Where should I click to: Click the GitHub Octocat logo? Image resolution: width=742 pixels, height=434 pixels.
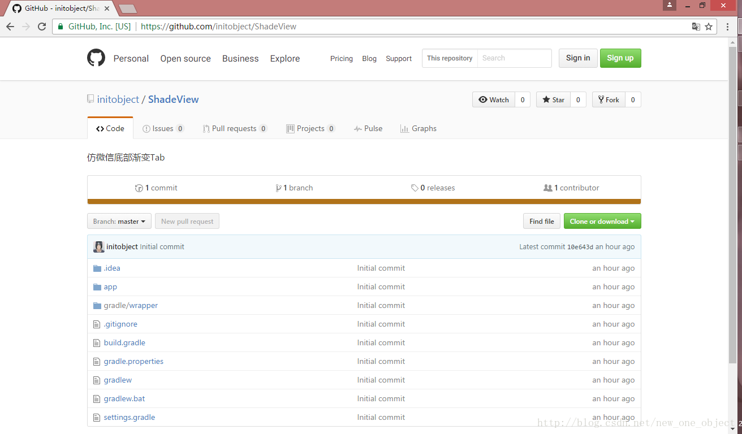point(96,58)
